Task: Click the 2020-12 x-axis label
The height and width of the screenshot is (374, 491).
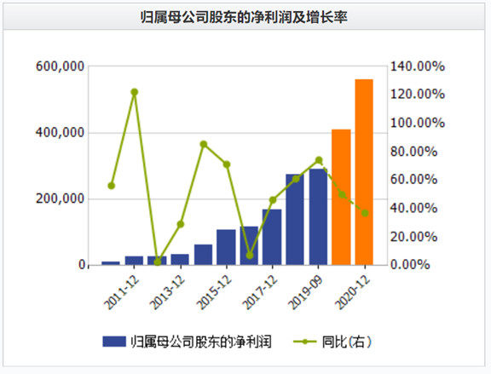Action: pyautogui.click(x=353, y=292)
